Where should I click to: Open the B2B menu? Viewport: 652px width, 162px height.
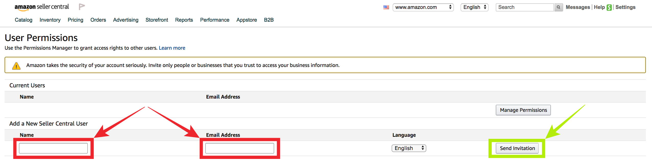click(269, 20)
